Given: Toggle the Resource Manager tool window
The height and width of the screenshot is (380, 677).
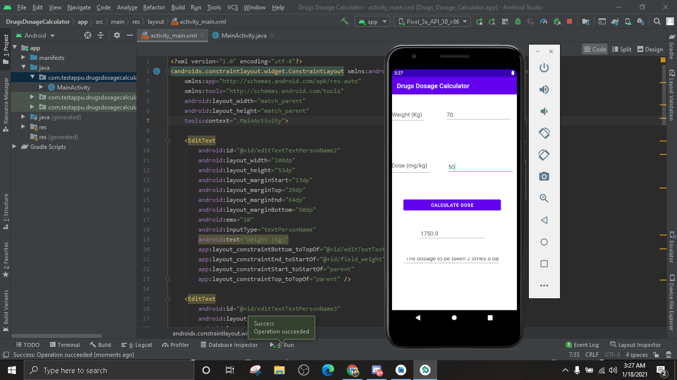Looking at the screenshot, I should point(5,104).
